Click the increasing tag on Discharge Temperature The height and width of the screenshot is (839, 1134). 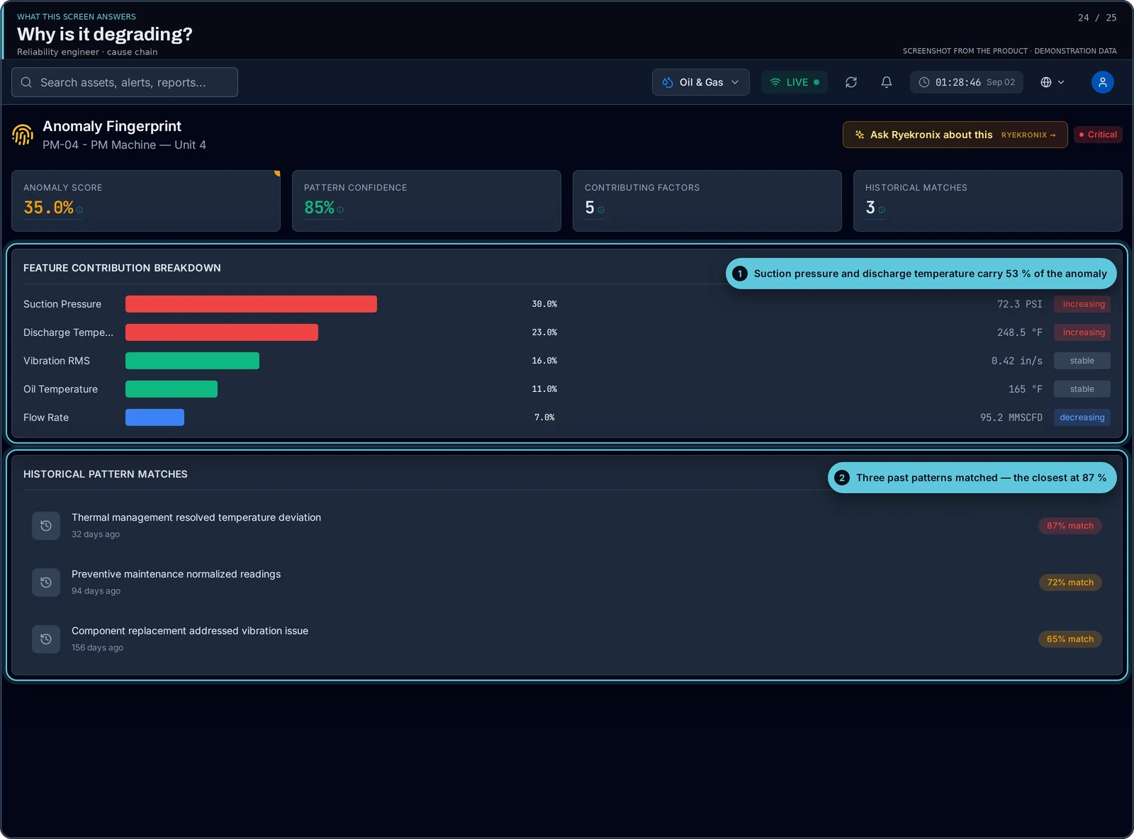[x=1082, y=332]
